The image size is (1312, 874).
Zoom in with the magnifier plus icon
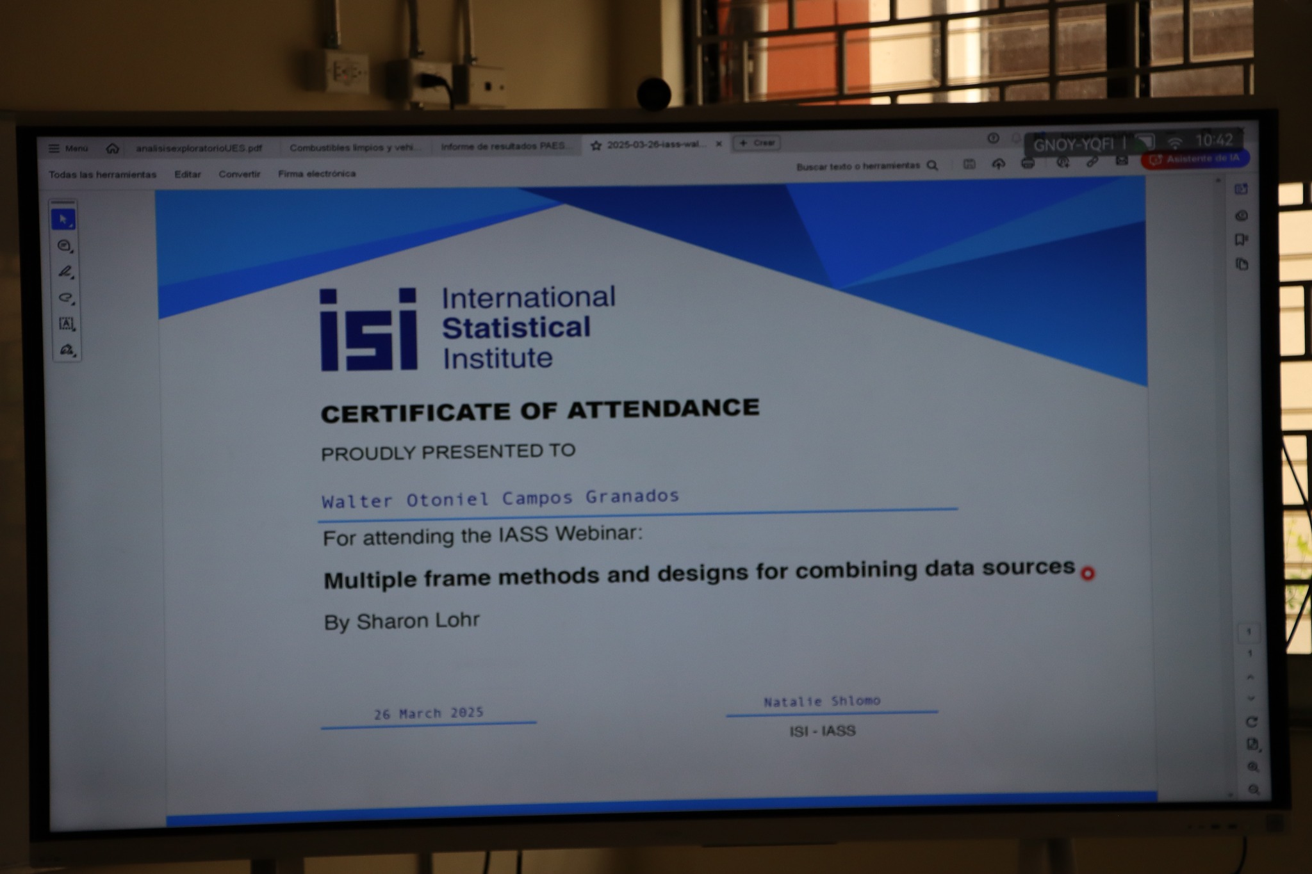[1254, 767]
